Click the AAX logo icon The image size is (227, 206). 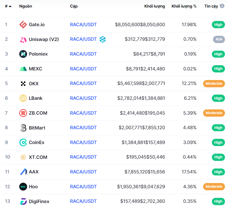(23, 172)
